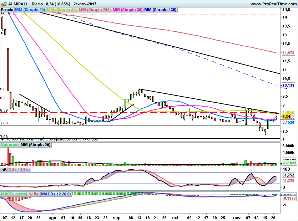Click the 12,5 price axis label
This screenshot has height=221, width=298.
pos(286,44)
